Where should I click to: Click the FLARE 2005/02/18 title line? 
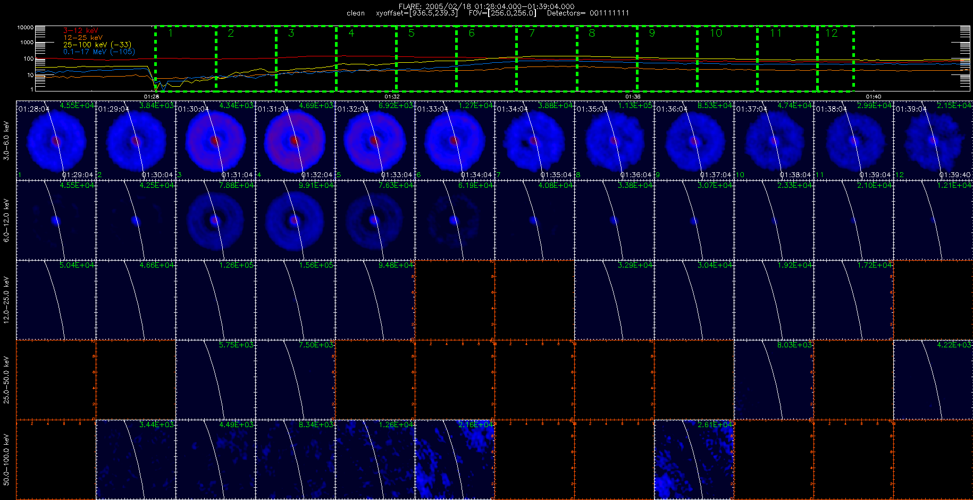coord(486,6)
